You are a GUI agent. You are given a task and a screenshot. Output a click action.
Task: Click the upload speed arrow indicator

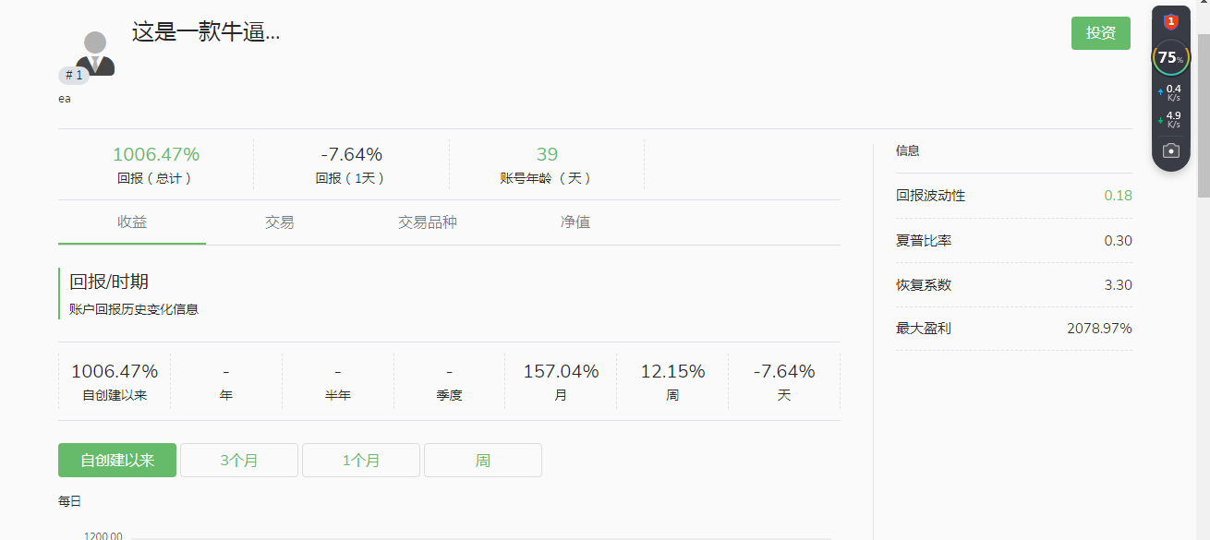[x=1161, y=92]
